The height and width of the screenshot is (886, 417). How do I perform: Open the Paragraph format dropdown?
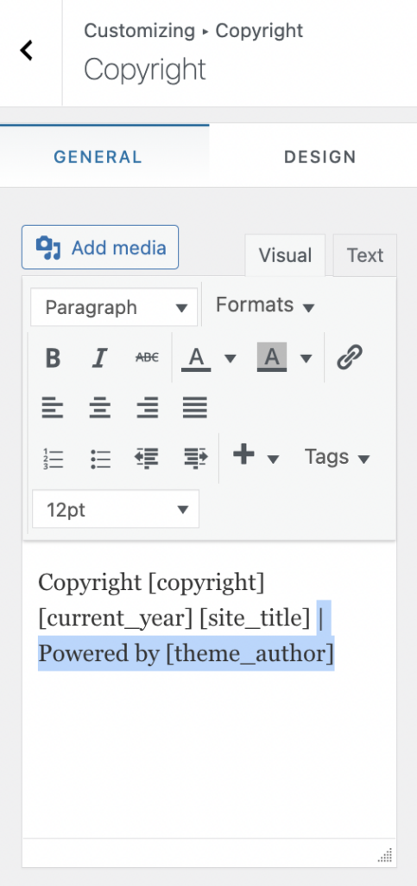114,307
